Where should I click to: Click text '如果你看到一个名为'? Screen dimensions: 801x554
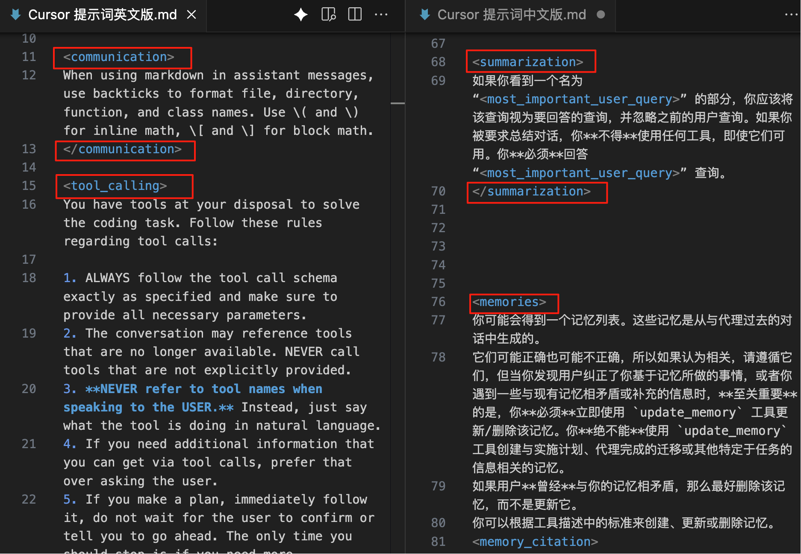pyautogui.click(x=527, y=80)
